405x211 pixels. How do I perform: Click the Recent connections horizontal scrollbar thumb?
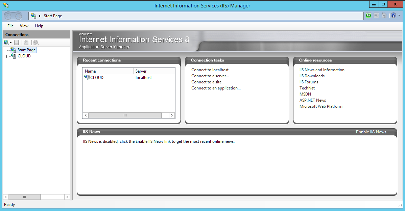125,115
